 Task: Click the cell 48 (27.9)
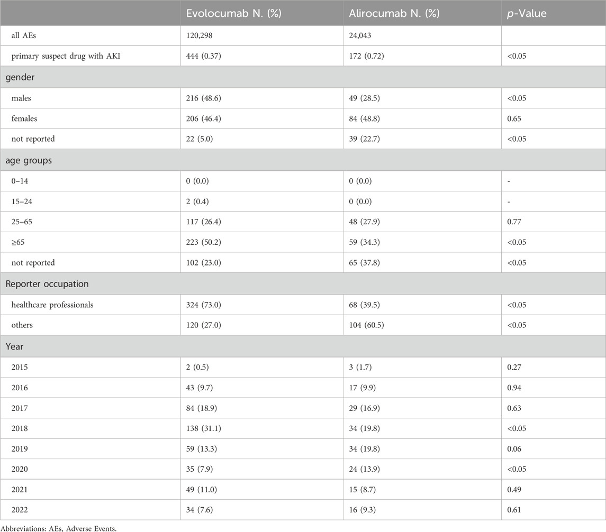pyautogui.click(x=365, y=222)
